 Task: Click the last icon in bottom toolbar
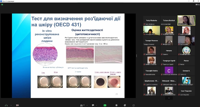pyautogui.click(x=134, y=105)
